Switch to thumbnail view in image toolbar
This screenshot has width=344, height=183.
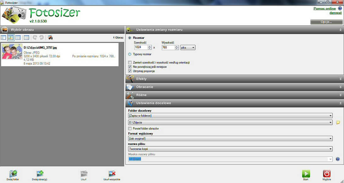tap(11, 38)
